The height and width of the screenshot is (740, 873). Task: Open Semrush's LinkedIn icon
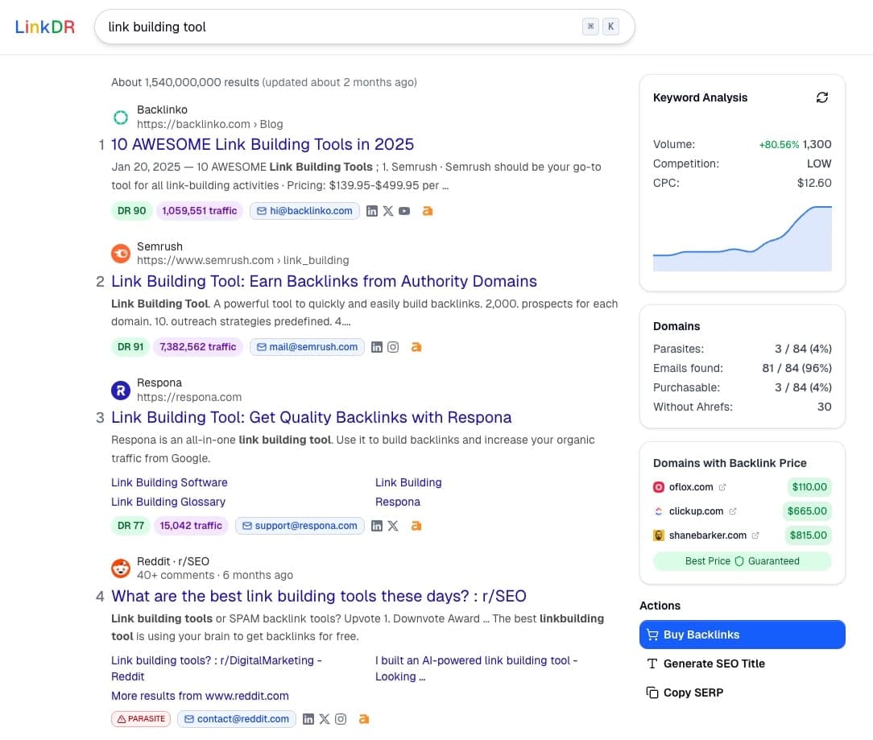click(377, 347)
